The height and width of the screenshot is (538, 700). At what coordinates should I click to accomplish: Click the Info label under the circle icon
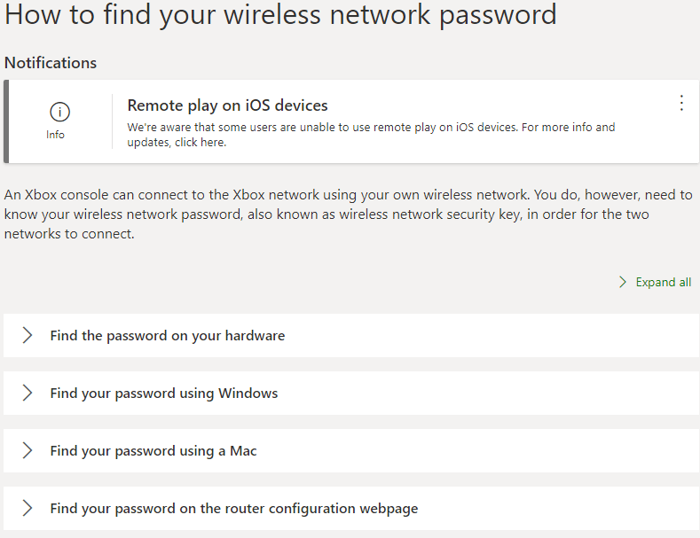pyautogui.click(x=55, y=135)
